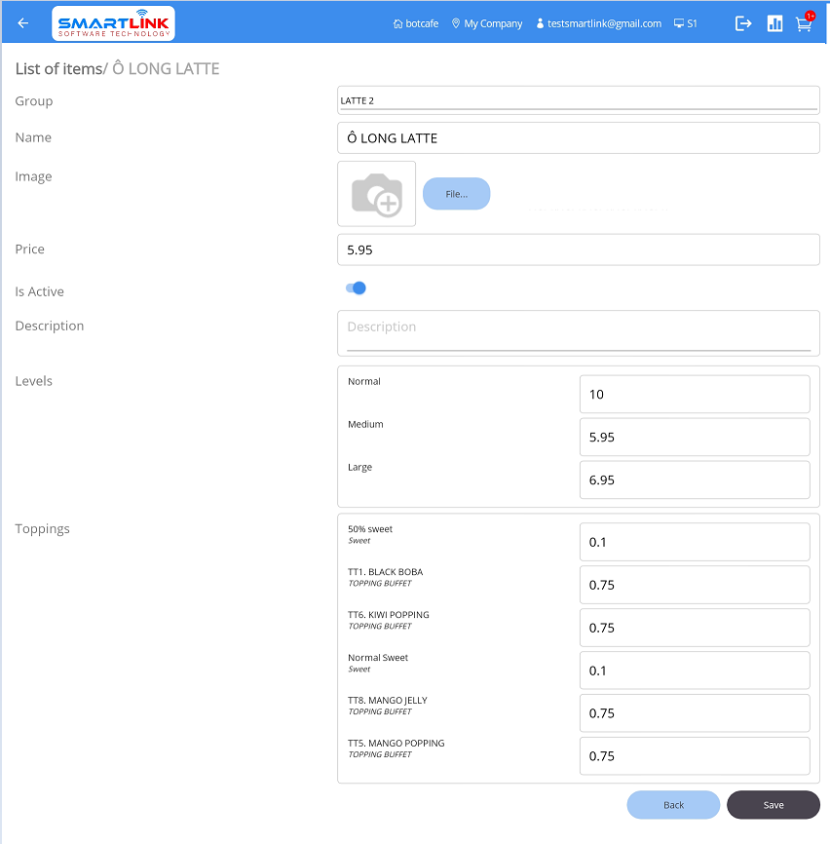Screen dimensions: 830x844
Task: Open the reports chart icon
Action: [x=774, y=23]
